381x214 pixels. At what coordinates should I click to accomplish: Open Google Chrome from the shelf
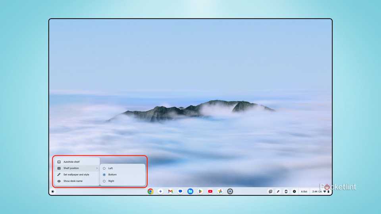click(x=150, y=191)
